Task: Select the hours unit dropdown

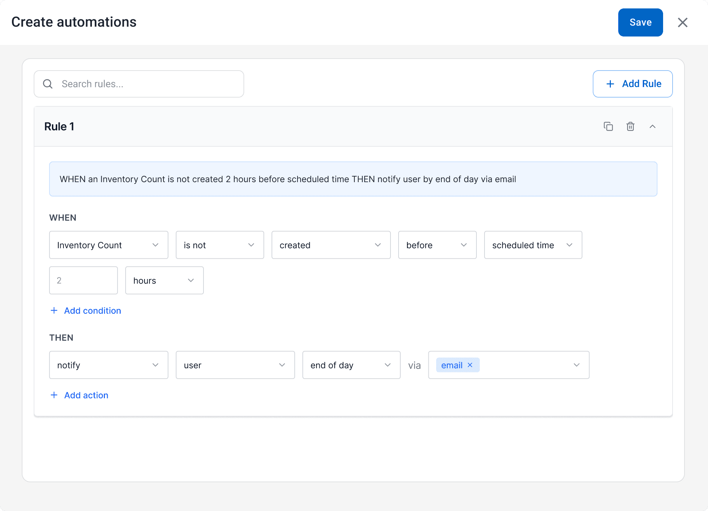Action: tap(164, 280)
